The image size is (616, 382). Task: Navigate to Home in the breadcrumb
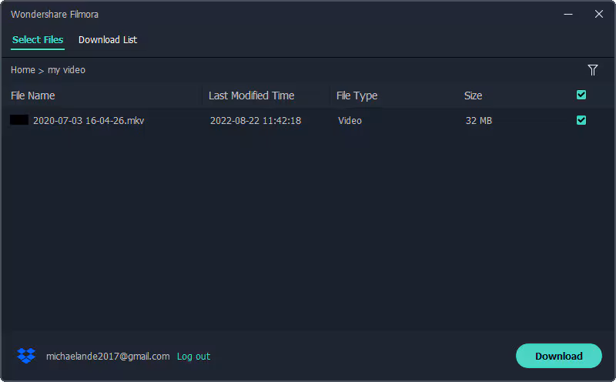(x=23, y=70)
